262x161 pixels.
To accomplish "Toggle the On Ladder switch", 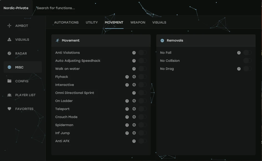I will tap(143, 101).
